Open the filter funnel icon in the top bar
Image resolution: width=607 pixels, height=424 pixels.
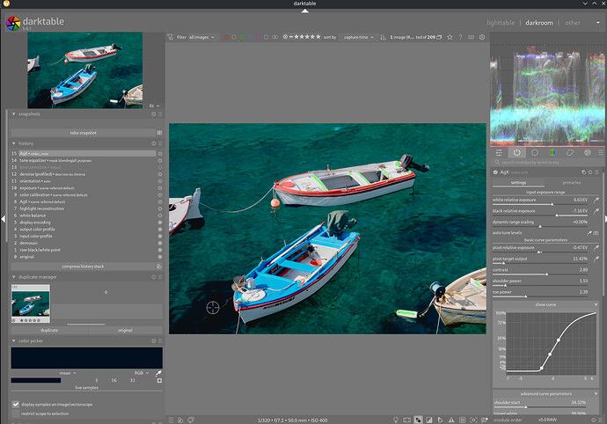[170, 37]
